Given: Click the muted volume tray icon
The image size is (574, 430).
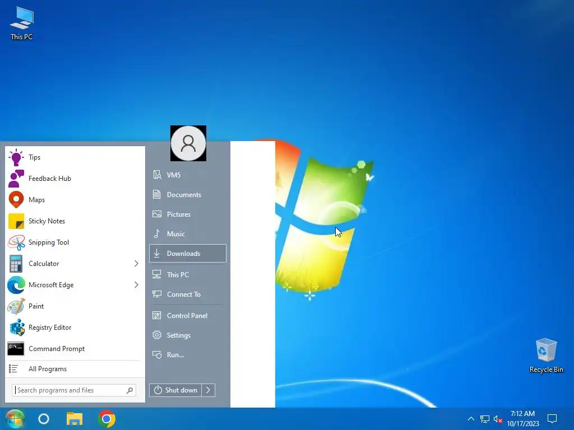Looking at the screenshot, I should point(498,419).
